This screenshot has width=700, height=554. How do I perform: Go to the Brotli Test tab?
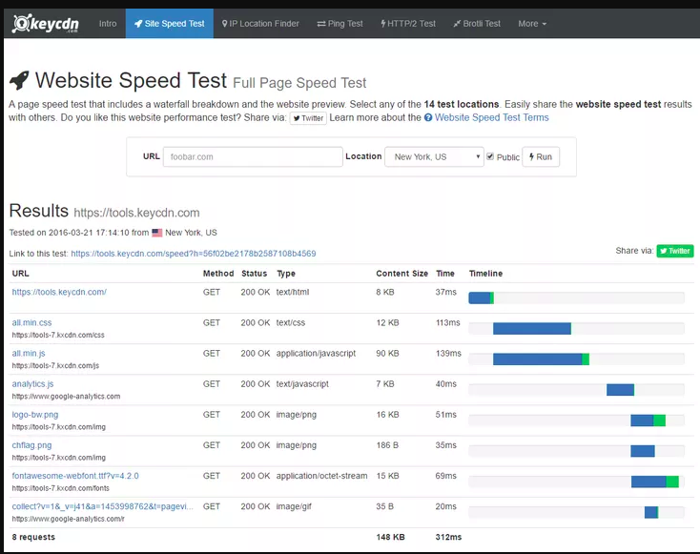pyautogui.click(x=477, y=24)
